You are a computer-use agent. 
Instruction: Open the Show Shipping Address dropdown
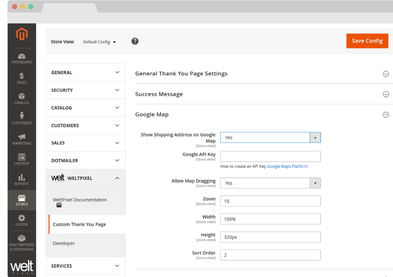[270, 137]
